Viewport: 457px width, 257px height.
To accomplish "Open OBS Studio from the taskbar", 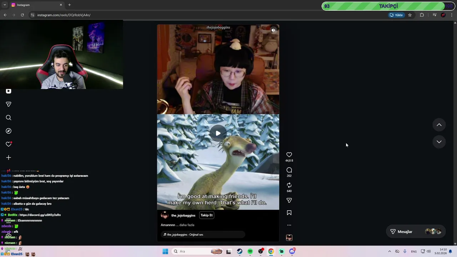I will click(261, 251).
